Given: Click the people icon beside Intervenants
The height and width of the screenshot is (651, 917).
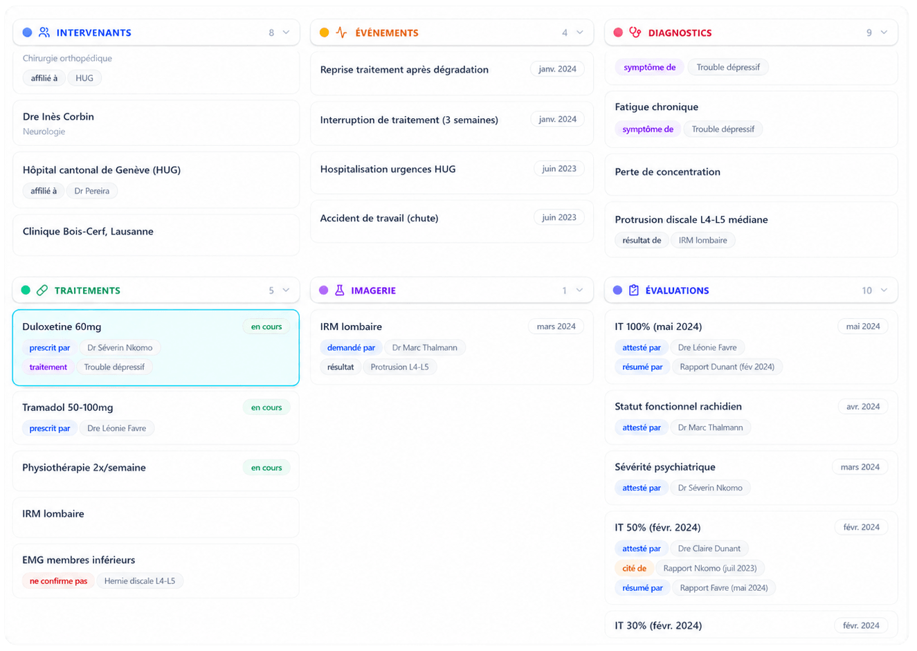Looking at the screenshot, I should point(44,33).
